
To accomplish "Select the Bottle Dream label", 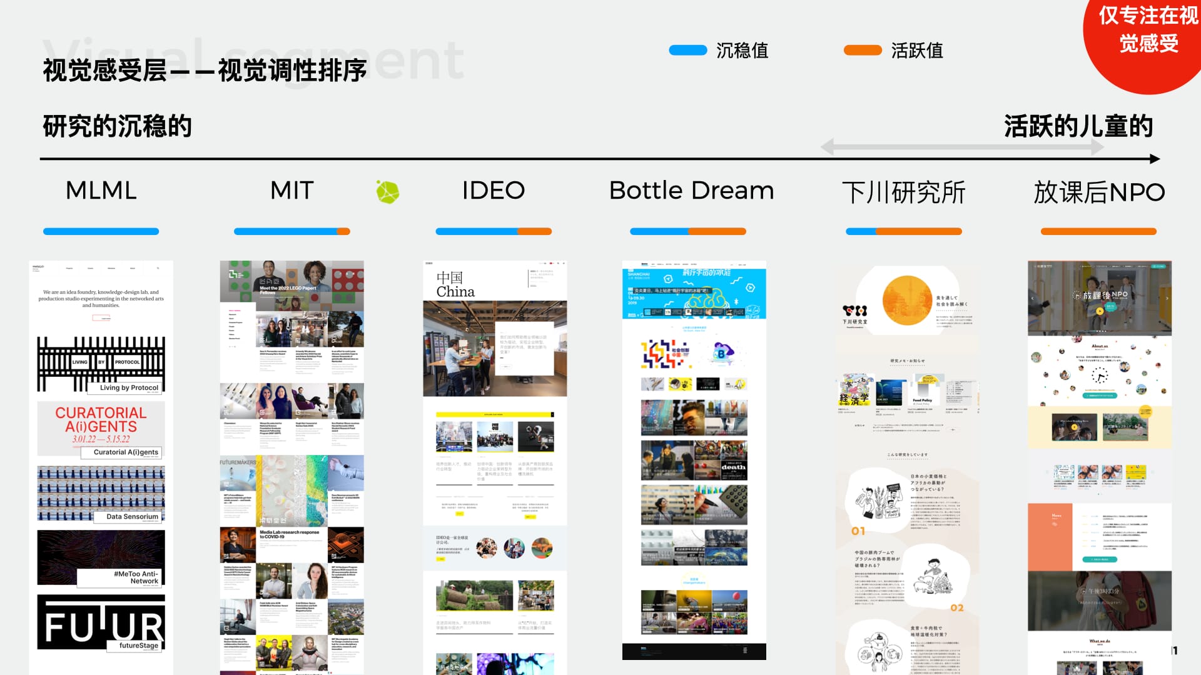I will tap(691, 191).
